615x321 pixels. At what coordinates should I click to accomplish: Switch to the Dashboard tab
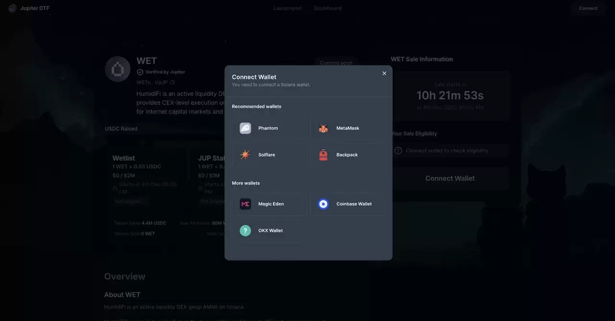328,8
